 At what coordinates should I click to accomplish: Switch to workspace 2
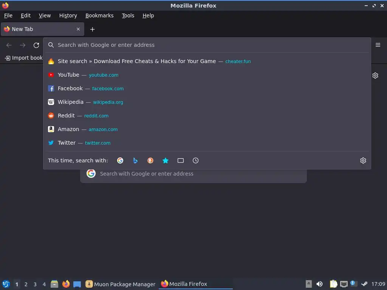coord(26,284)
